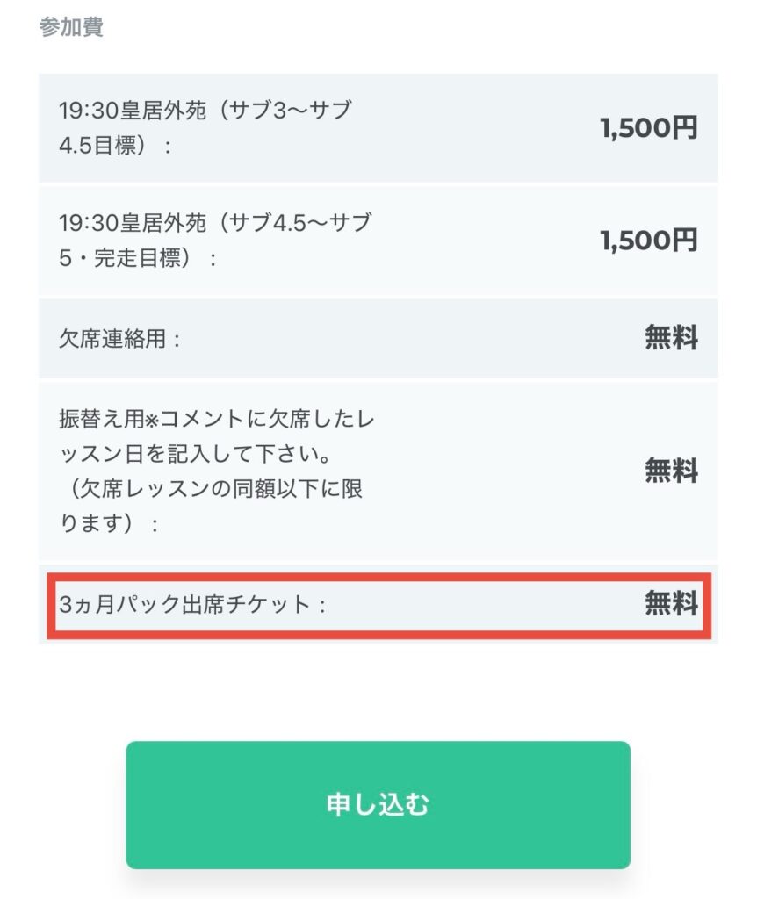Click 無料 in the 3ヵ月パック出席チケット row
The height and width of the screenshot is (899, 757).
671,604
